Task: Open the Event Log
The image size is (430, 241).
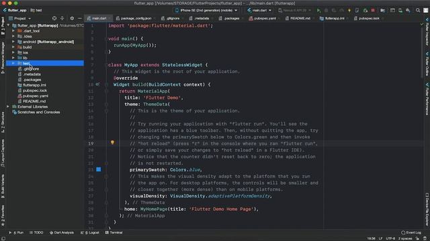Action: (x=411, y=232)
